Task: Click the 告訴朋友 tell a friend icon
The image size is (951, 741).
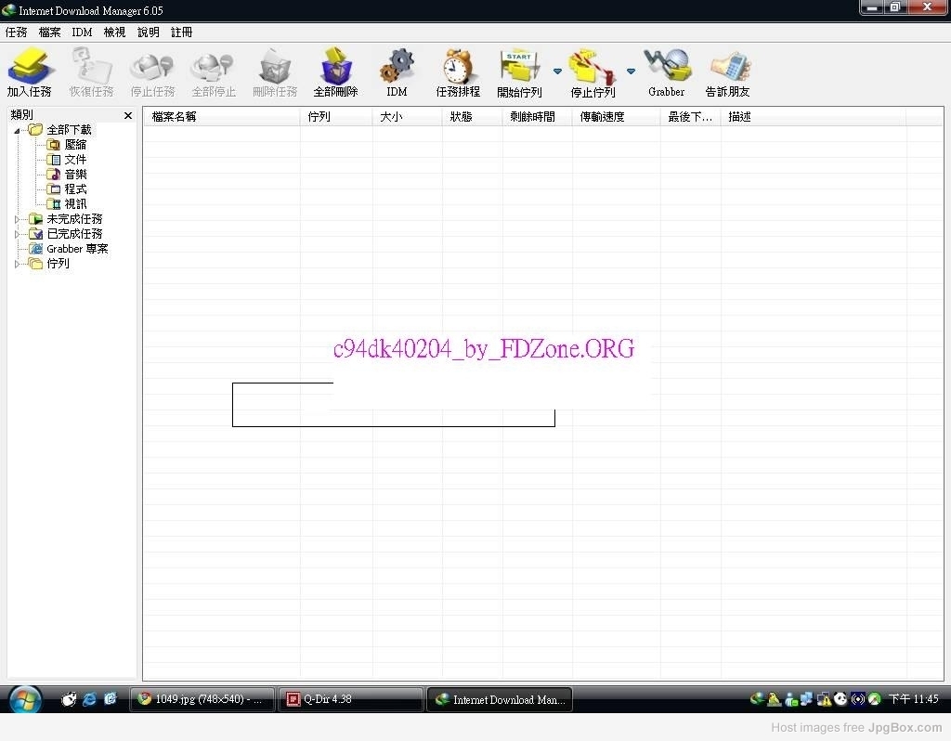Action: click(727, 68)
